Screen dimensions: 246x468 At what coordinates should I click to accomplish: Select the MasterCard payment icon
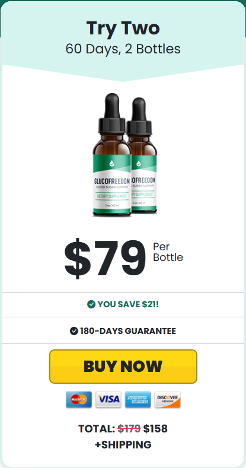point(79,399)
